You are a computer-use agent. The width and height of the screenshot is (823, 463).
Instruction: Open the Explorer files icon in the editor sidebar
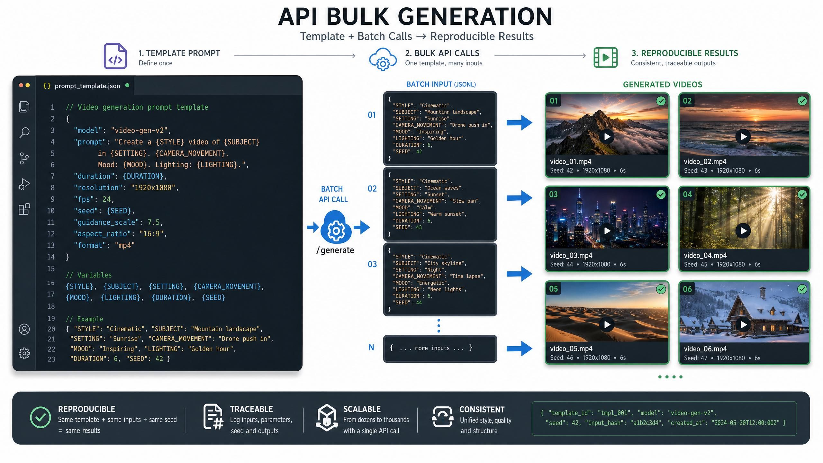click(x=24, y=106)
